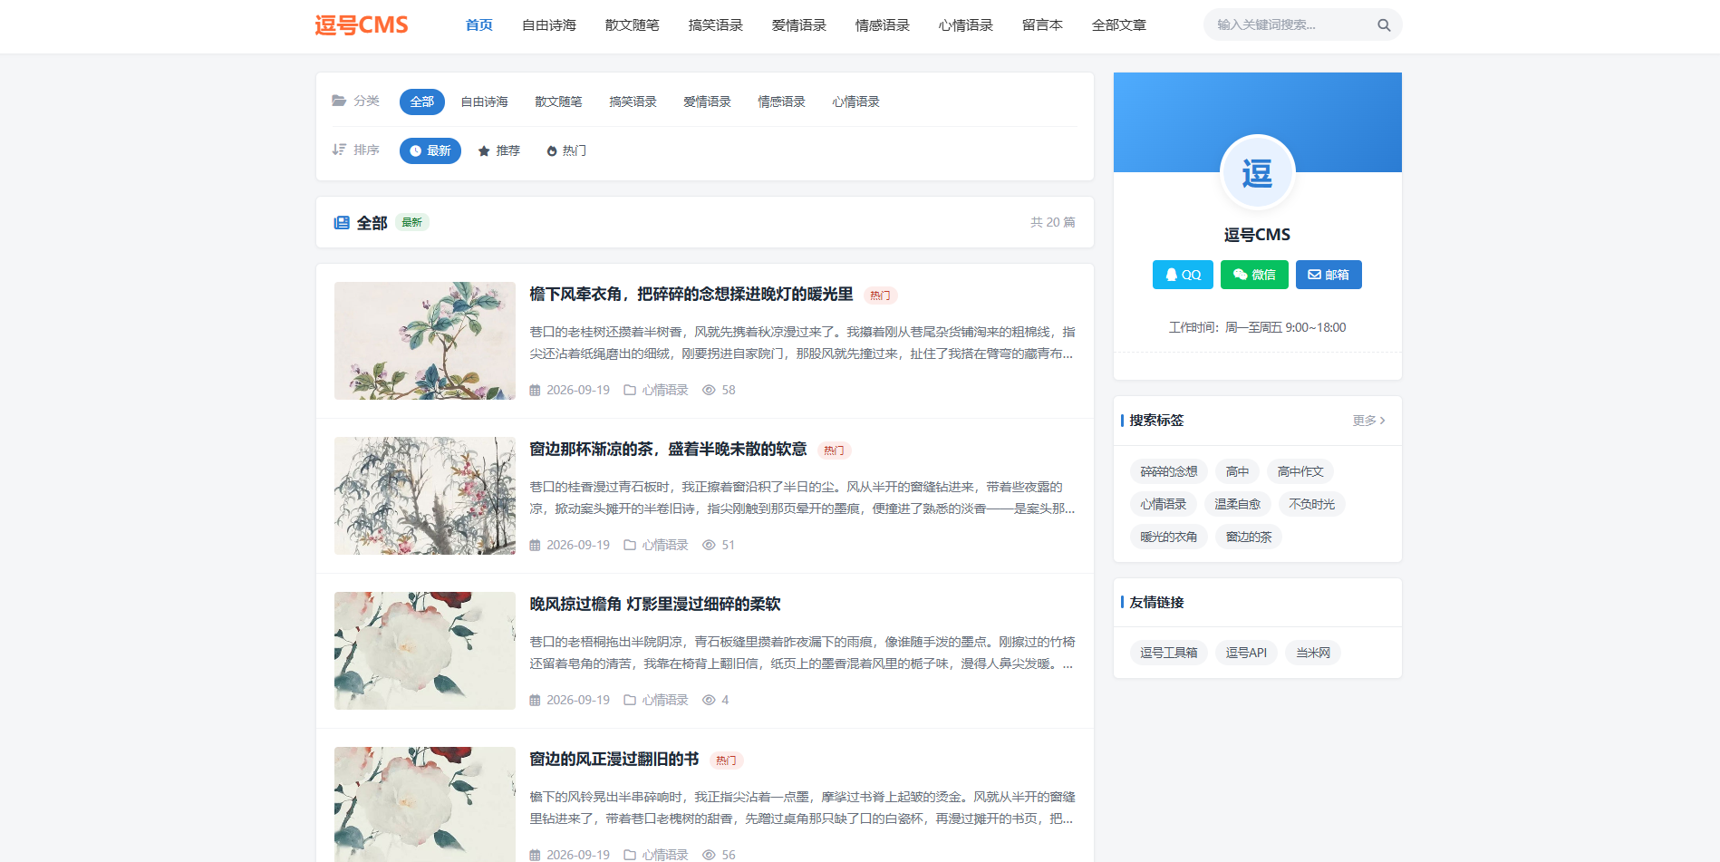The width and height of the screenshot is (1720, 862).
Task: Open the 逗号工具箱 friend link
Action: tap(1168, 653)
